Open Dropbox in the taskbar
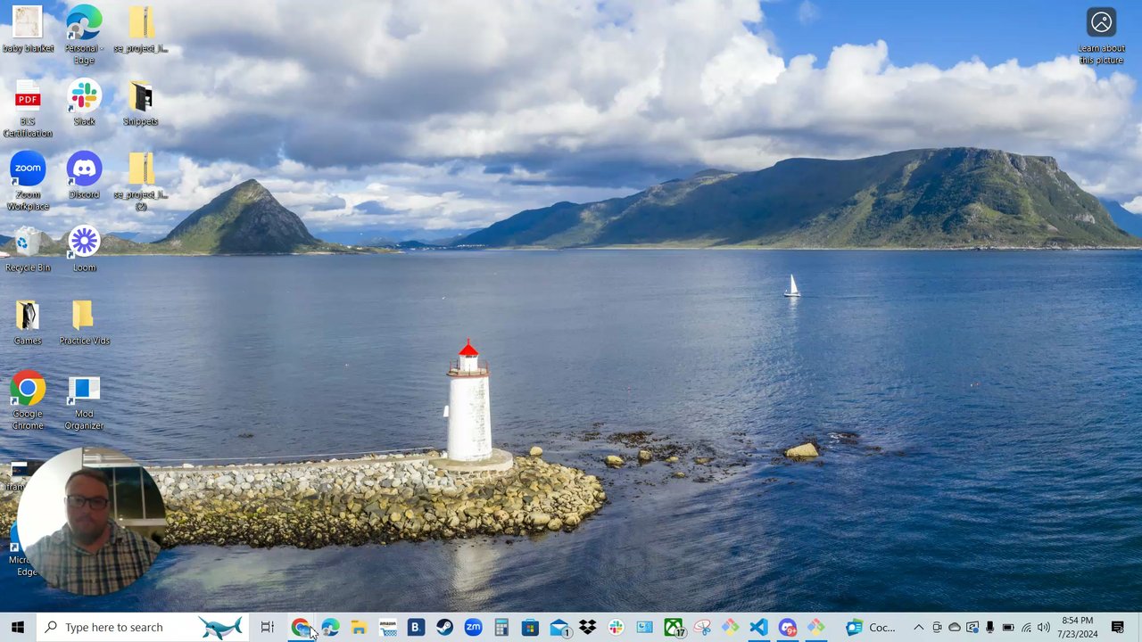Screen dimensions: 1142x642 click(x=587, y=628)
